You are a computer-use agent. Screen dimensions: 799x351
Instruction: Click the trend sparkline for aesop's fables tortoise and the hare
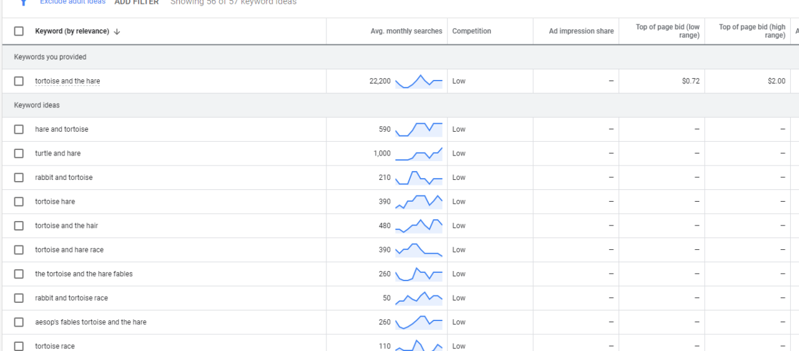point(418,322)
